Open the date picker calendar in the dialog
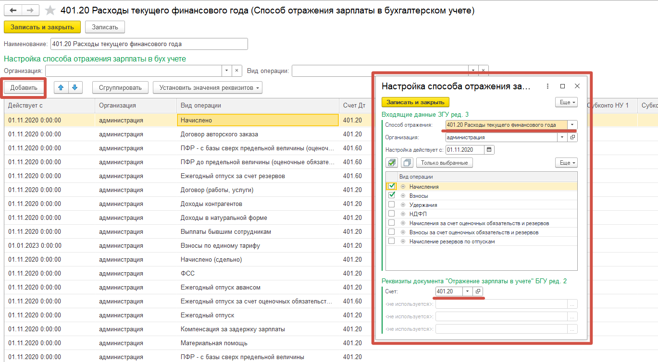The width and height of the screenshot is (658, 362). (489, 149)
